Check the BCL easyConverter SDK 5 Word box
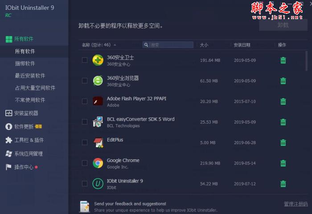The width and height of the screenshot is (312, 214). point(85,122)
